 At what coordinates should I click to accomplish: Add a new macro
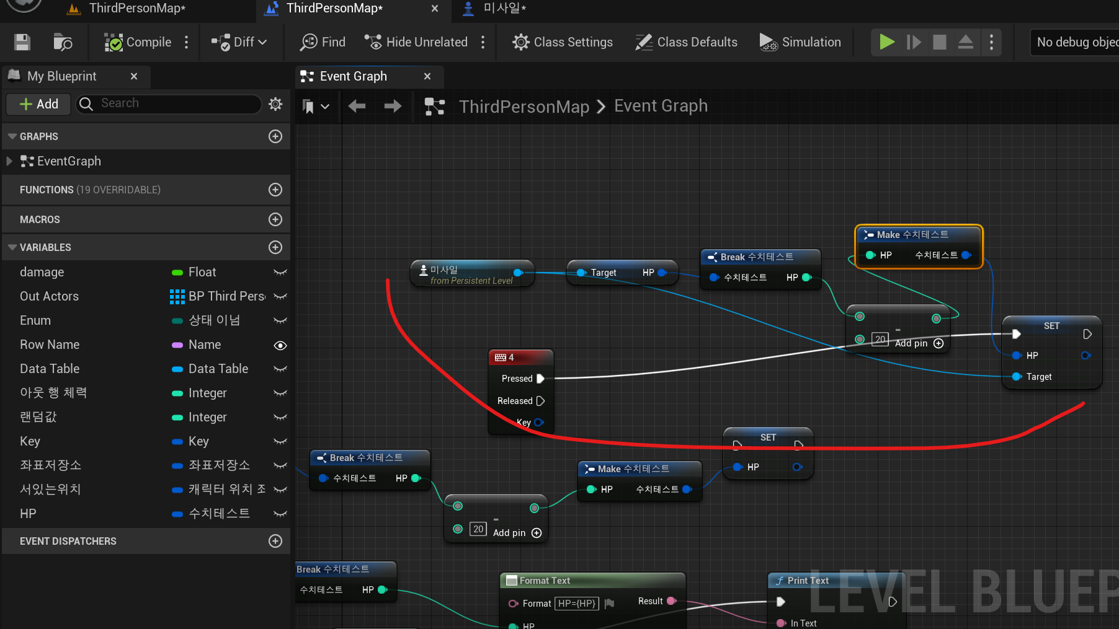(x=275, y=219)
